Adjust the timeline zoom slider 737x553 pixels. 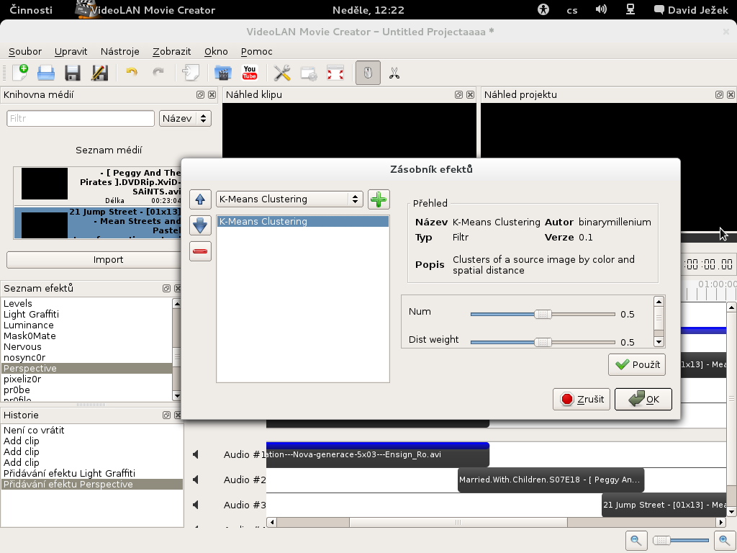pyautogui.click(x=681, y=541)
